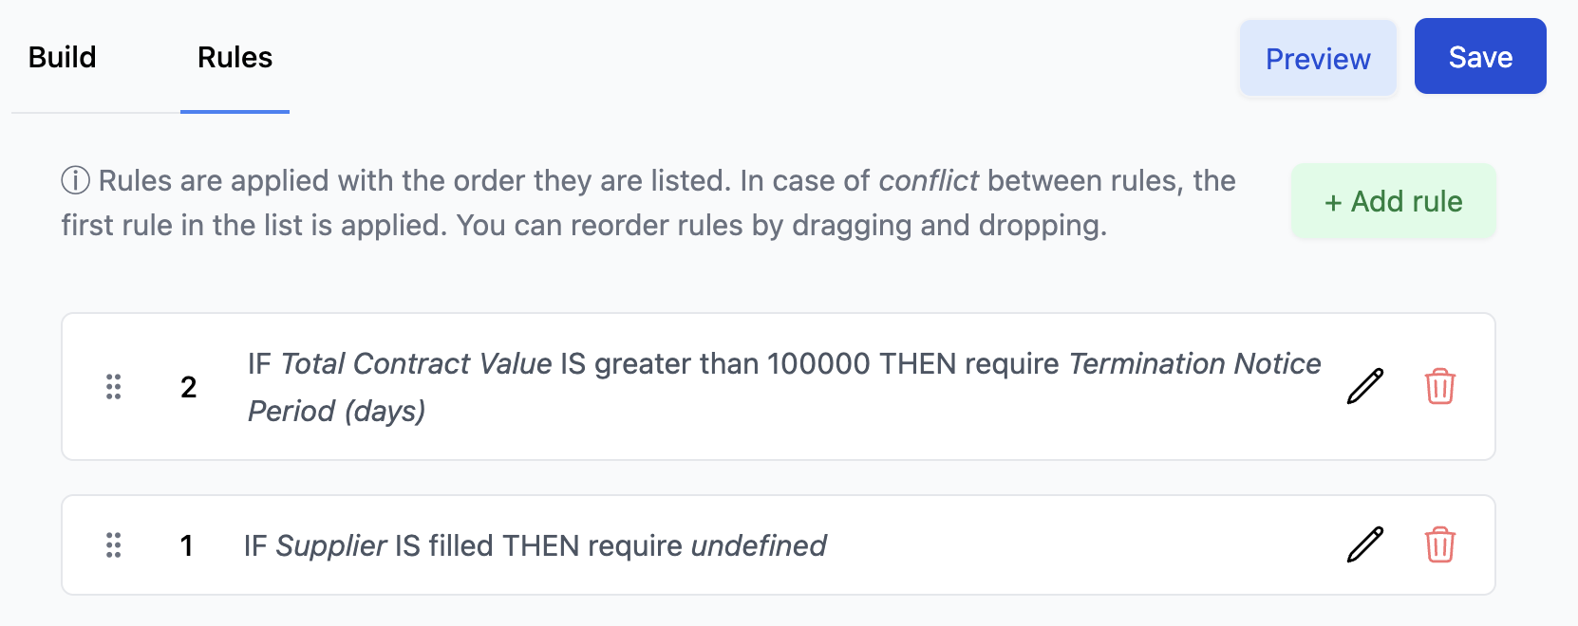Select the rule number 1 label

click(187, 545)
